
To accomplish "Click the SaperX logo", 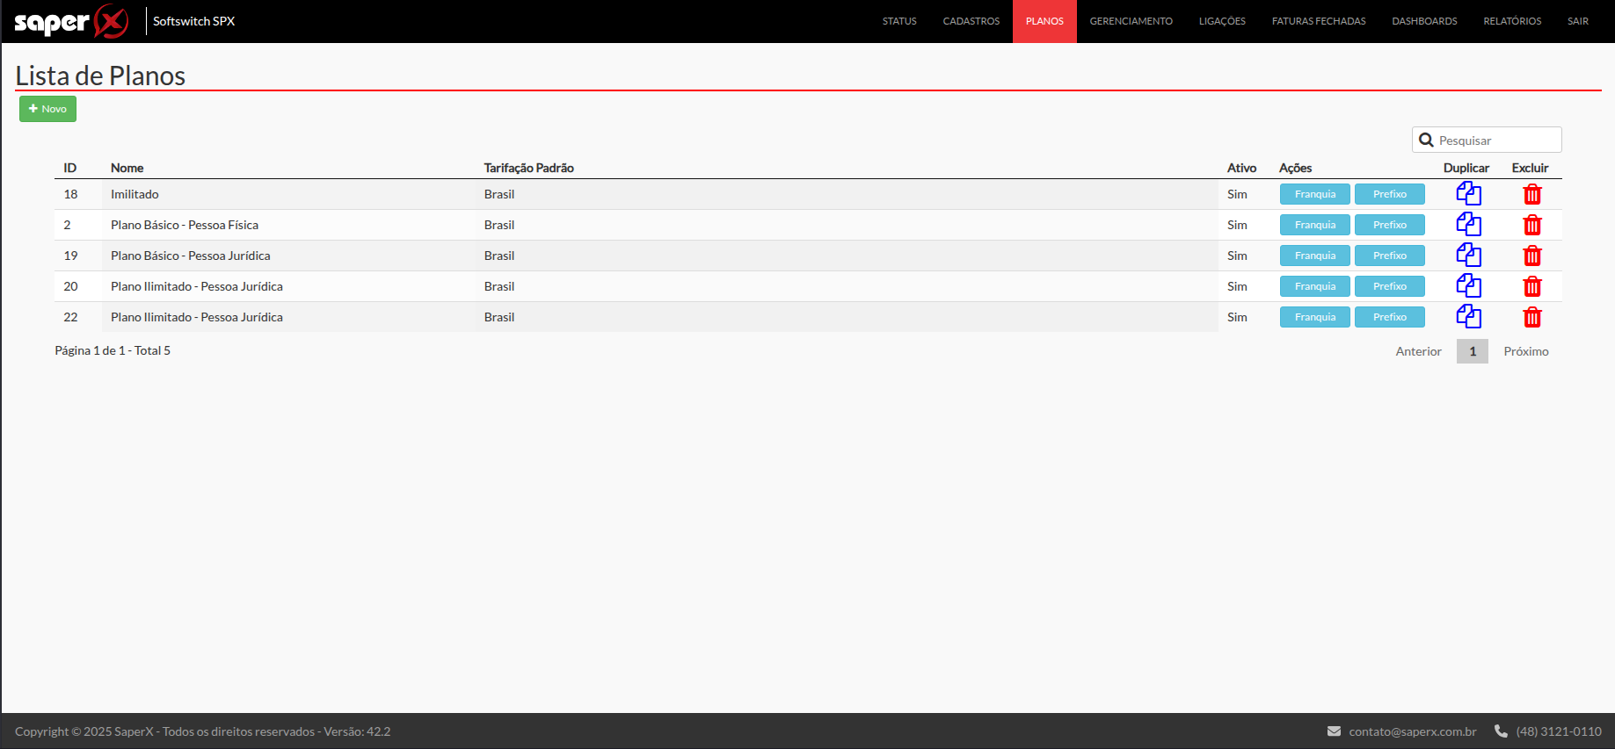I will pyautogui.click(x=71, y=21).
